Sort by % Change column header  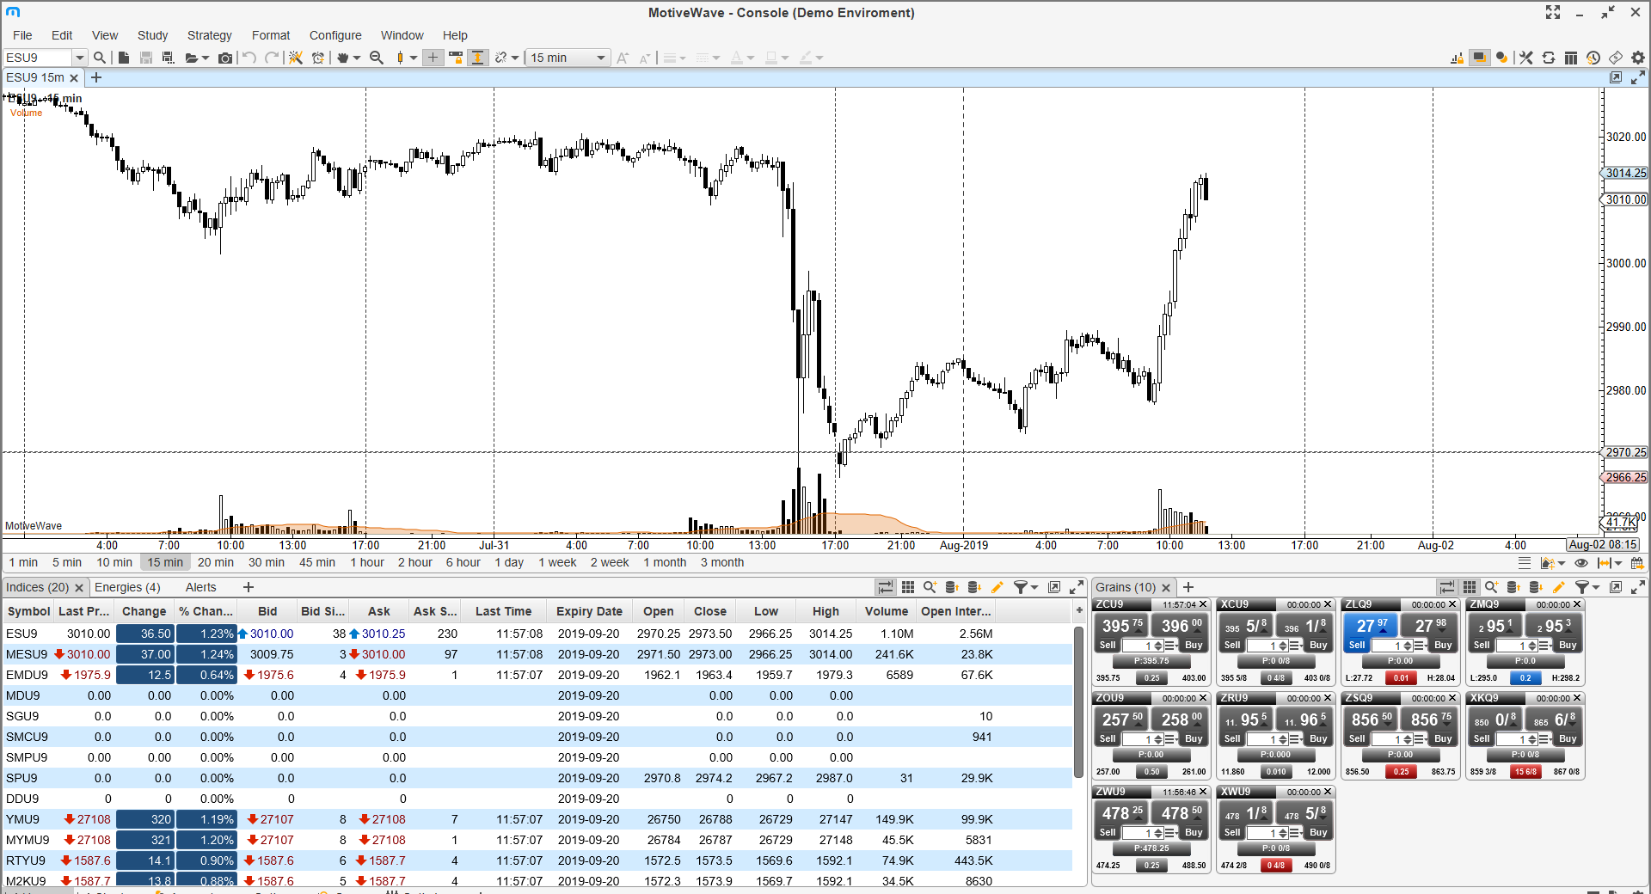[x=206, y=611]
